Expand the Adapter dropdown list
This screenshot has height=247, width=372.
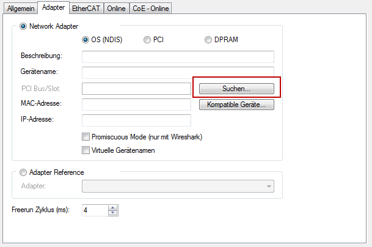[269, 186]
